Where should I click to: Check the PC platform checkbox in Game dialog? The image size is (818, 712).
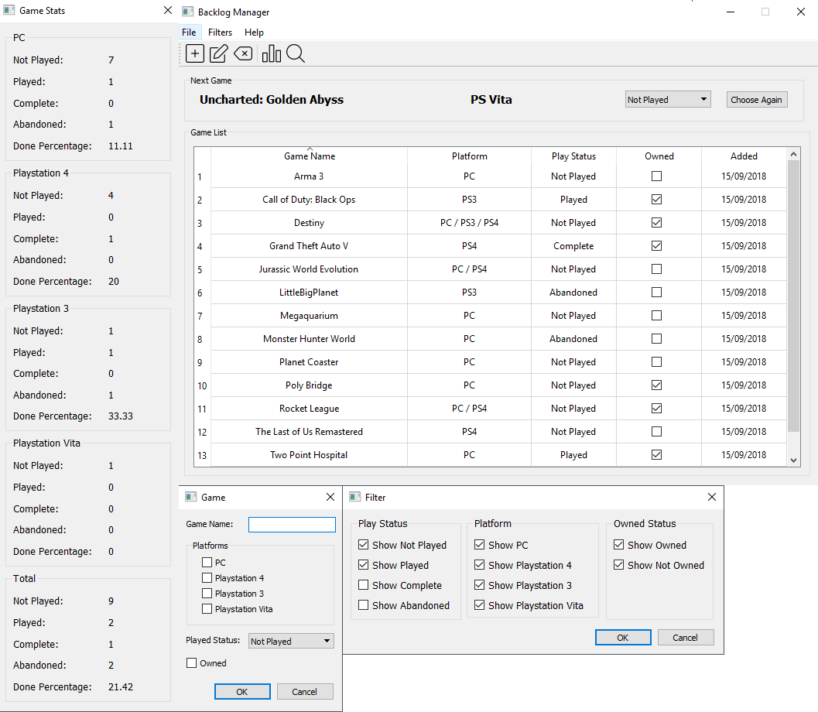pyautogui.click(x=207, y=563)
